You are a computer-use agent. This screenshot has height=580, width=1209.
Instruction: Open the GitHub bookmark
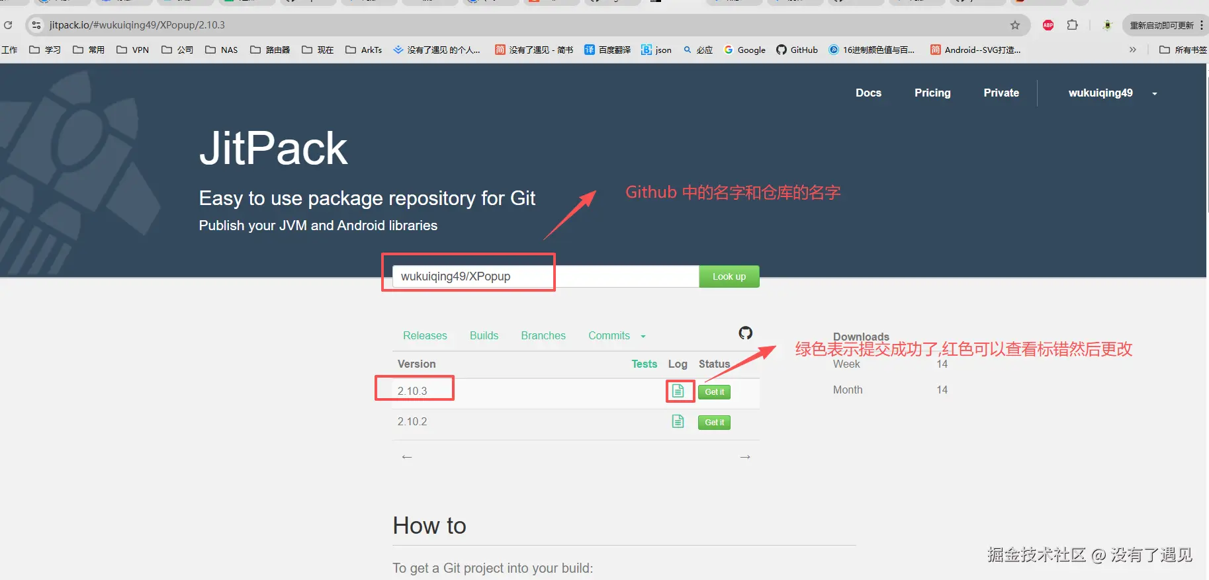tap(797, 50)
